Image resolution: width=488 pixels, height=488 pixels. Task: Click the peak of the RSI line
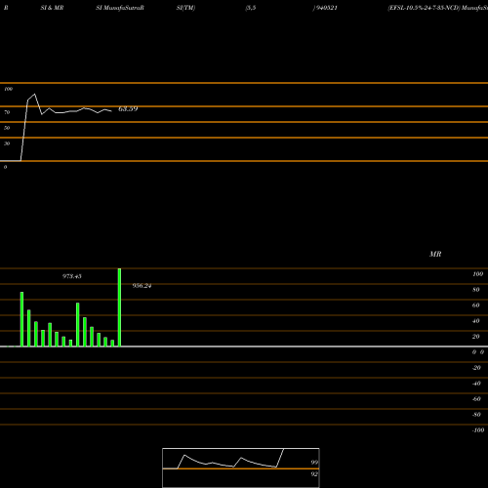35,95
